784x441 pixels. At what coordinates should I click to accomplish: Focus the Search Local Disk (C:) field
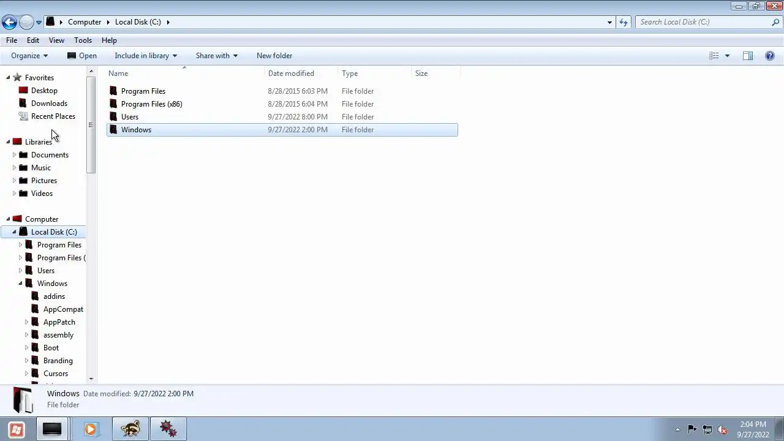[x=703, y=22]
